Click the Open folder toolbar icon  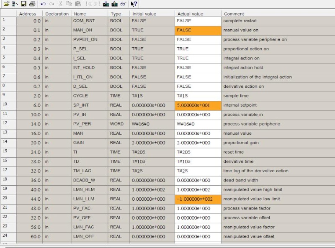tap(6, 4)
